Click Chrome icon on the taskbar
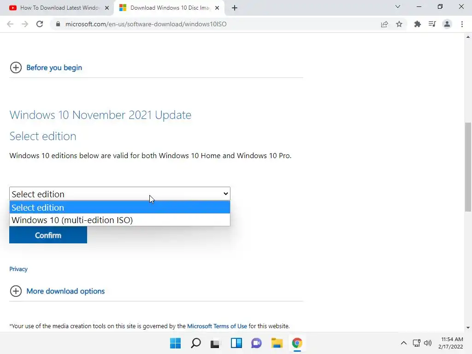Screen dimensions: 472x354 click(x=297, y=343)
